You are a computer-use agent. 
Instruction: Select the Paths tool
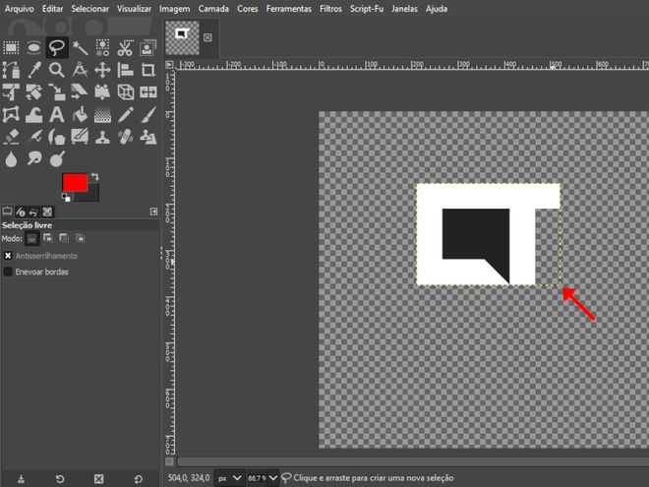[11, 70]
